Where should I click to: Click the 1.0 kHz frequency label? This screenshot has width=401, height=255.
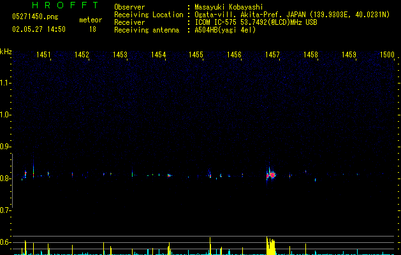tap(5, 115)
